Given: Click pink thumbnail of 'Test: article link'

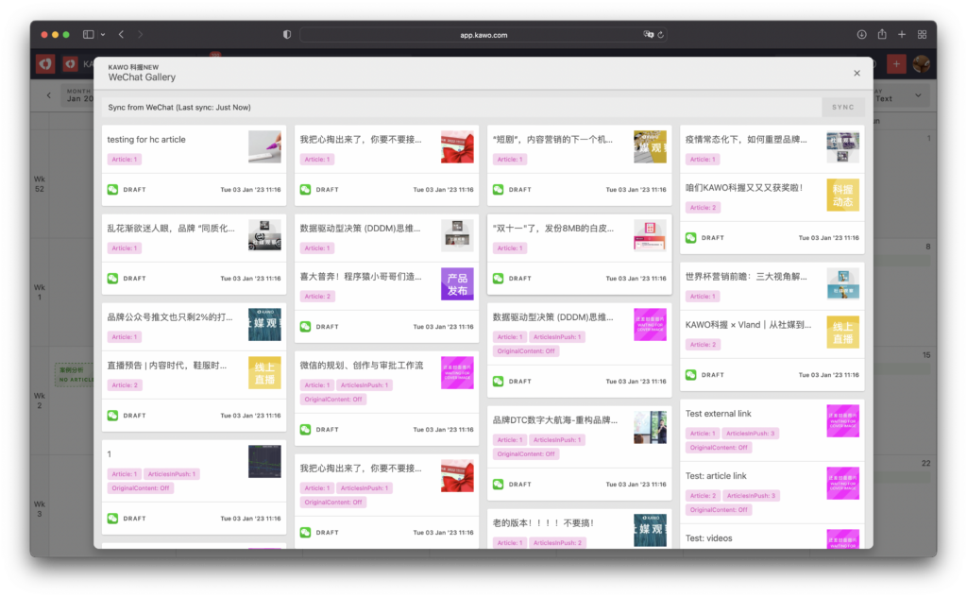Looking at the screenshot, I should [842, 483].
